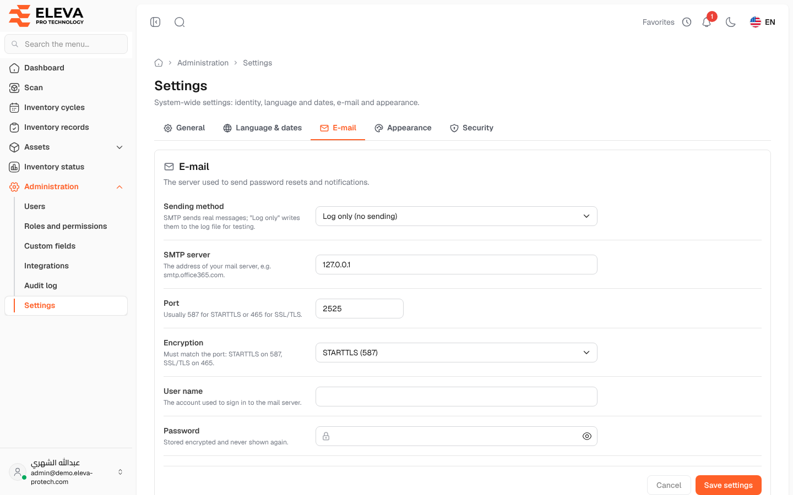Viewport: 793px width, 495px height.
Task: Click the SMTP server field
Action: (x=456, y=265)
